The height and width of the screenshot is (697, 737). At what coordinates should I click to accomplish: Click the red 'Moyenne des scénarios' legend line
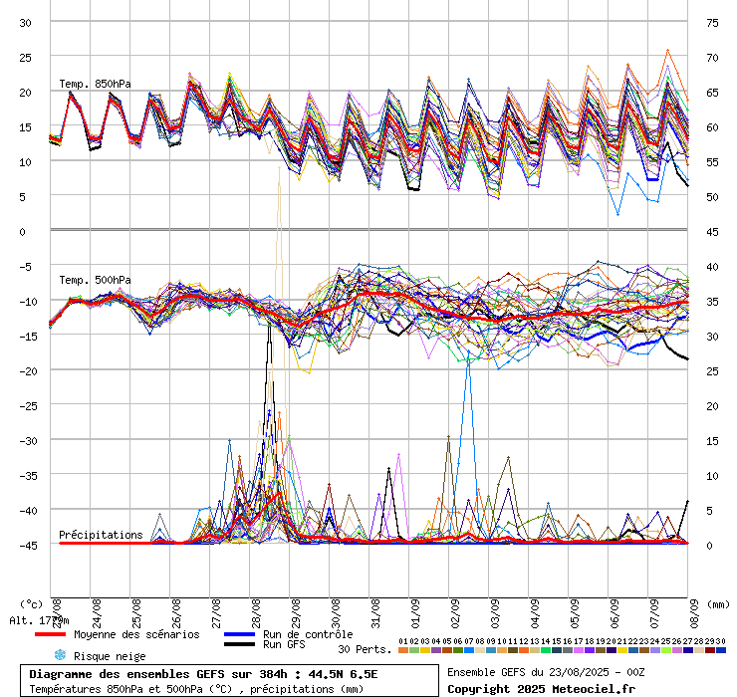pos(50,634)
